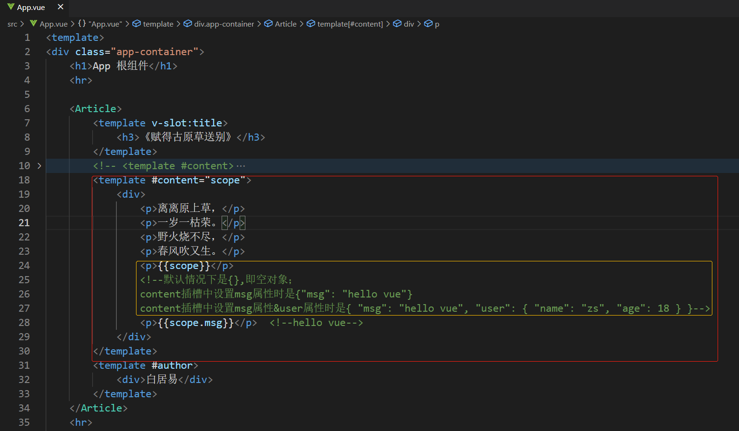Select the App.vue tab
The height and width of the screenshot is (431, 739).
click(31, 8)
